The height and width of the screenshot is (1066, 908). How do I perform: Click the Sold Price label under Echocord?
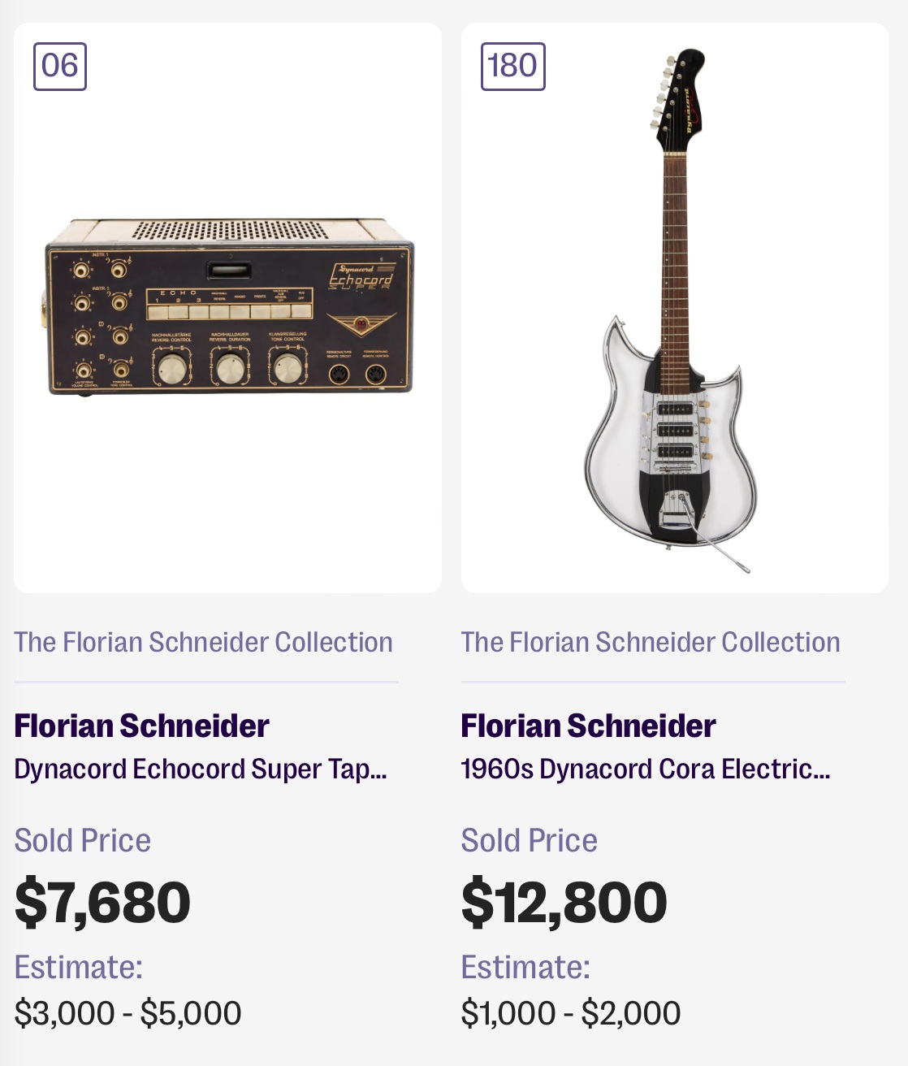click(x=83, y=840)
